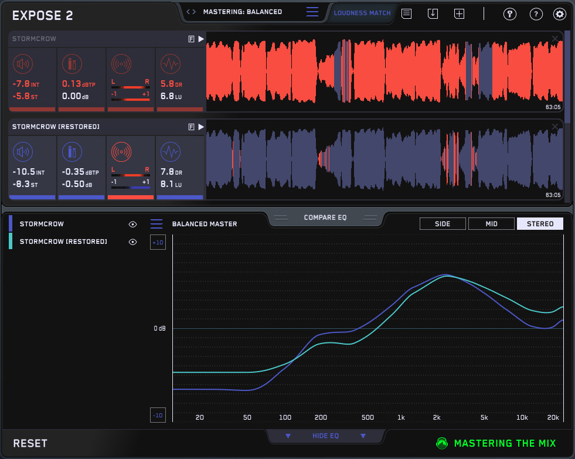The width and height of the screenshot is (575, 459).
Task: Play the Stormcrow track
Action: click(x=201, y=39)
